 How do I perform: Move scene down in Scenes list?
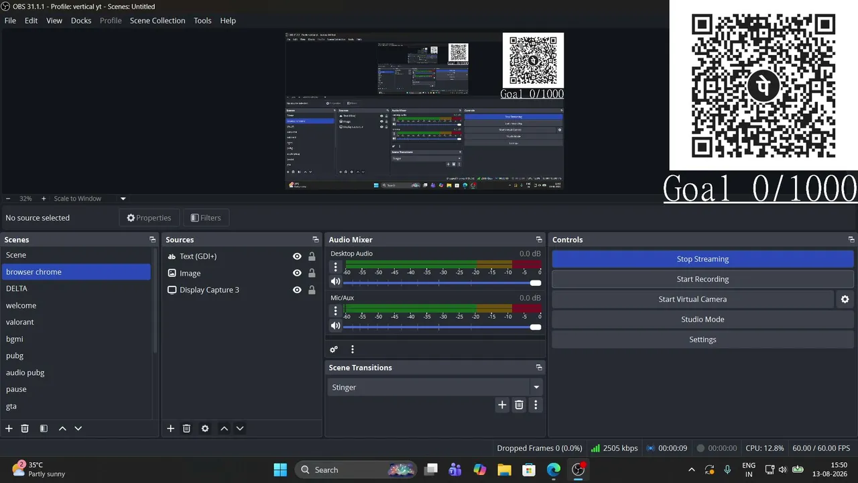(78, 429)
